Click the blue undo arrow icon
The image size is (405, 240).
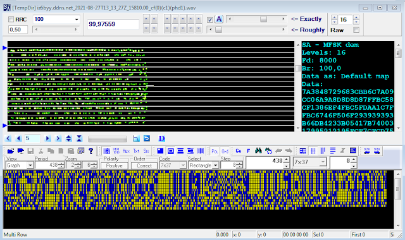click(147, 139)
